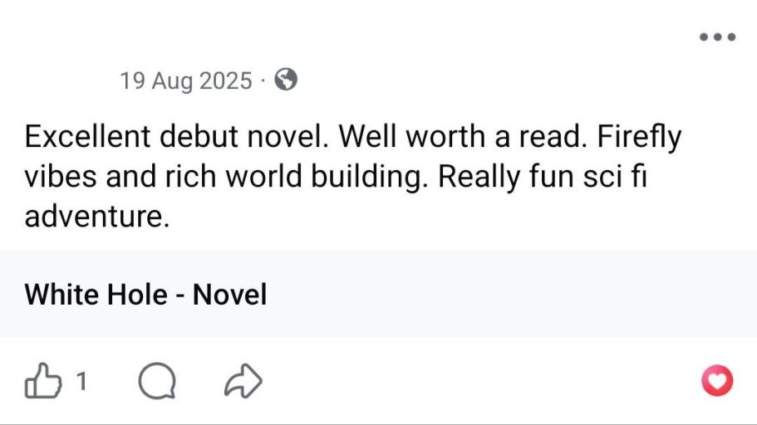Open the three-dot post options menu

(717, 37)
